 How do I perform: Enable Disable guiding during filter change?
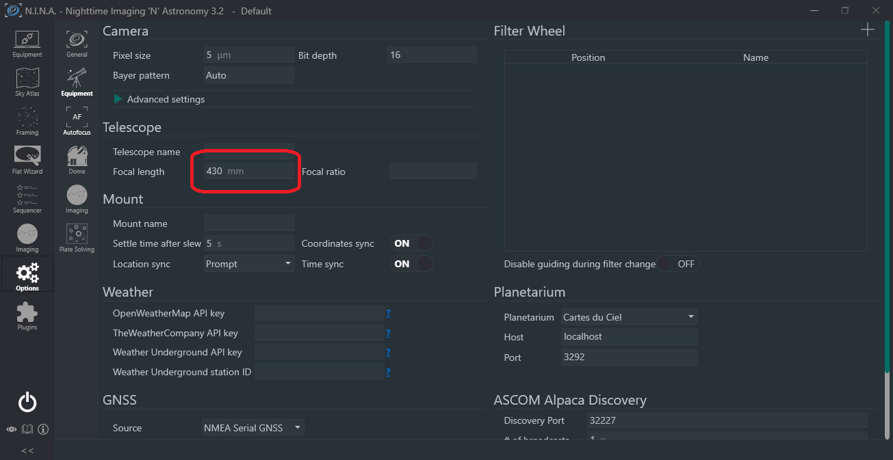click(678, 264)
